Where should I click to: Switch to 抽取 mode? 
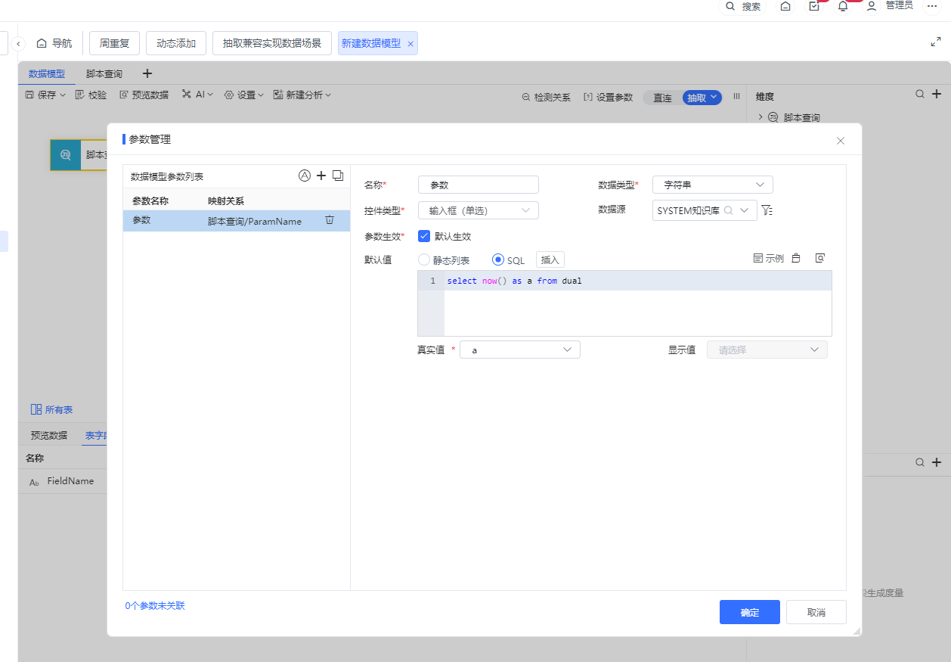tap(702, 98)
